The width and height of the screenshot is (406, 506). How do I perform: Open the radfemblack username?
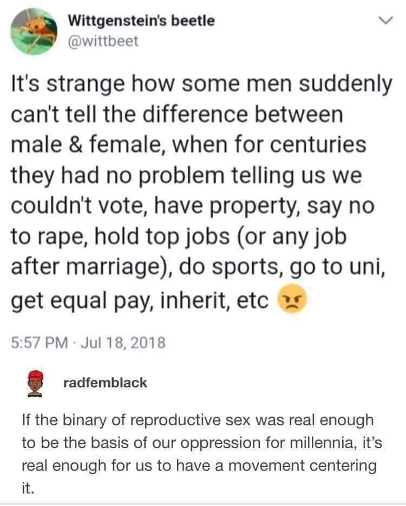[105, 382]
